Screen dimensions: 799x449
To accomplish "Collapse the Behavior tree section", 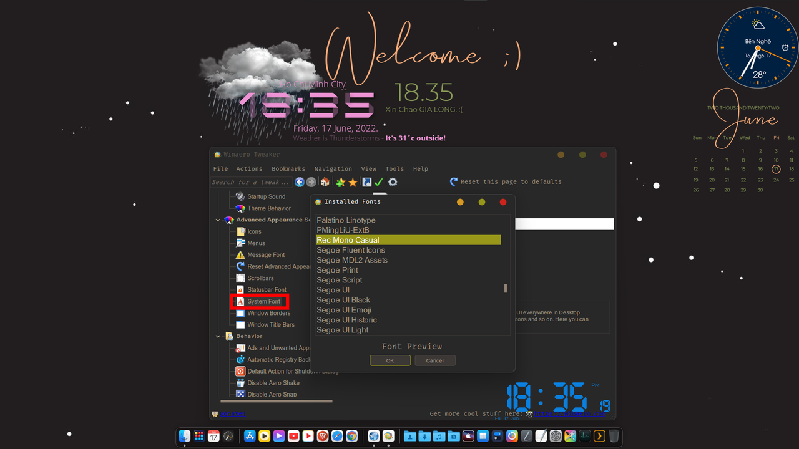I will click(x=217, y=336).
